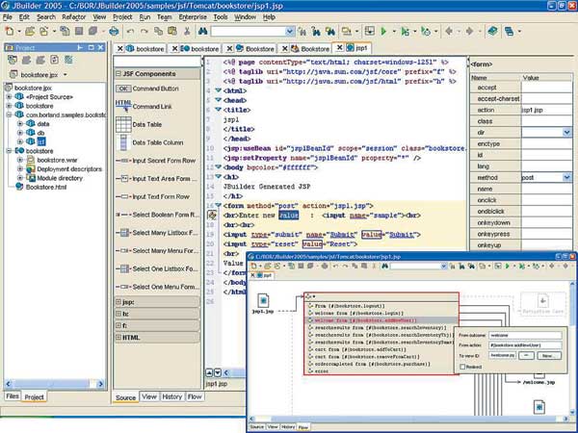Click the New file icon in main toolbar
578x433 pixels.
point(10,32)
